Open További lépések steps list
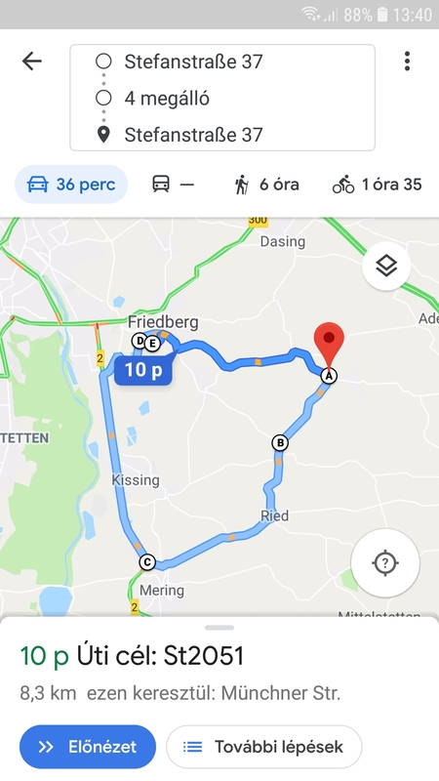 263,747
